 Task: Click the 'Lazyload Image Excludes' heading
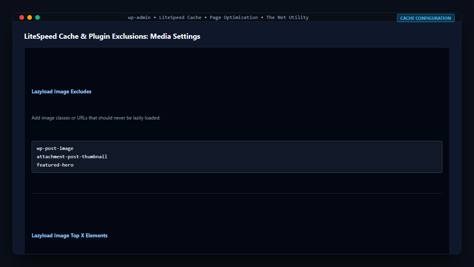(x=62, y=91)
